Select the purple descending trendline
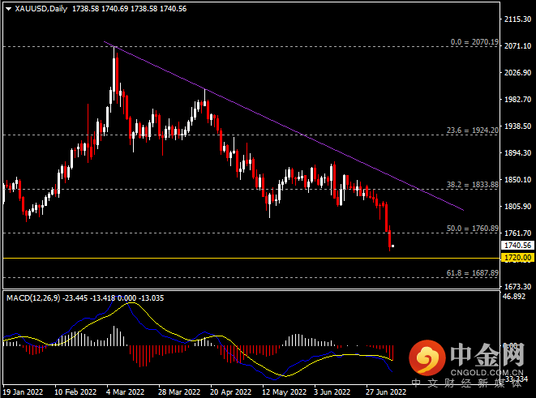Screen dimensions: 536x398 pyautogui.click(x=284, y=126)
